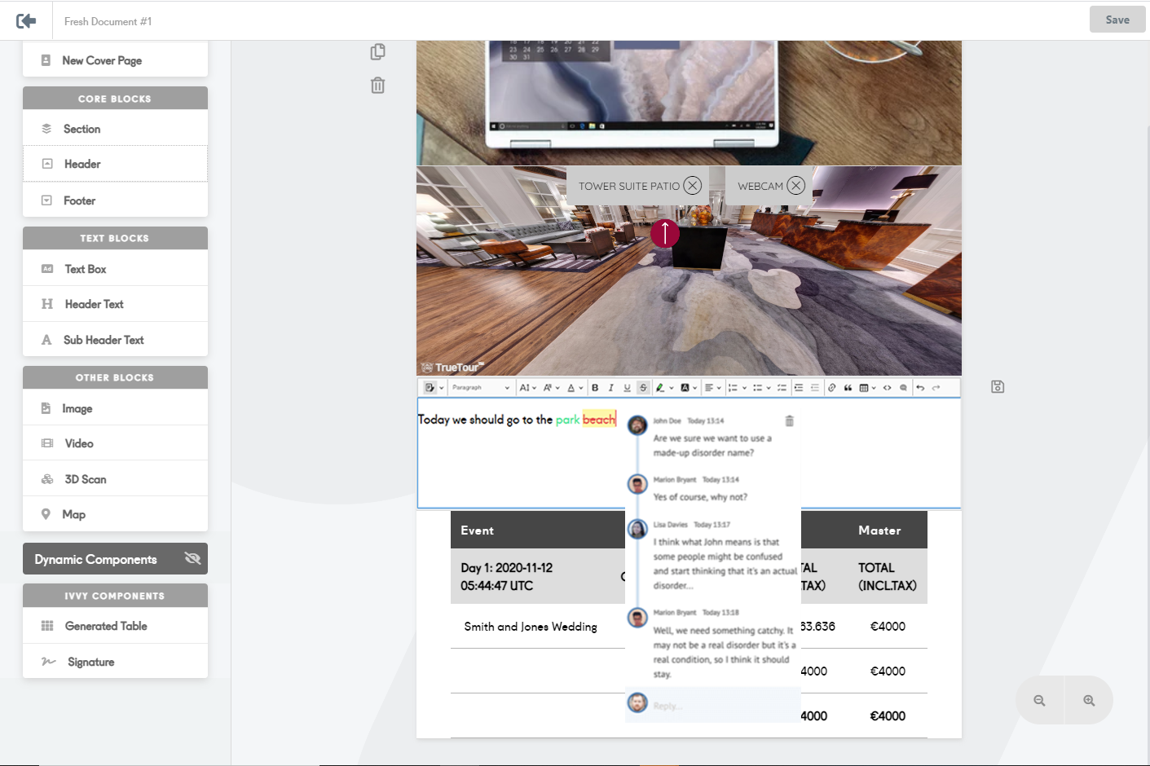
Task: Toggle Dynamic Components visibility eye icon
Action: pyautogui.click(x=192, y=559)
